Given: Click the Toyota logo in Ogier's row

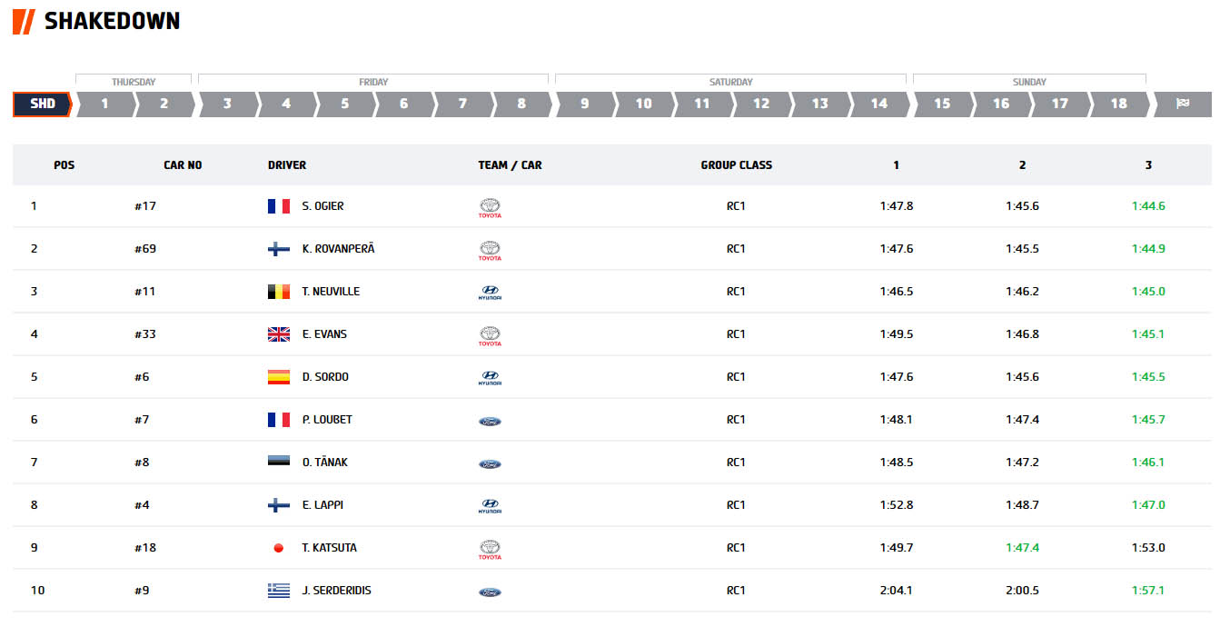Looking at the screenshot, I should point(490,207).
